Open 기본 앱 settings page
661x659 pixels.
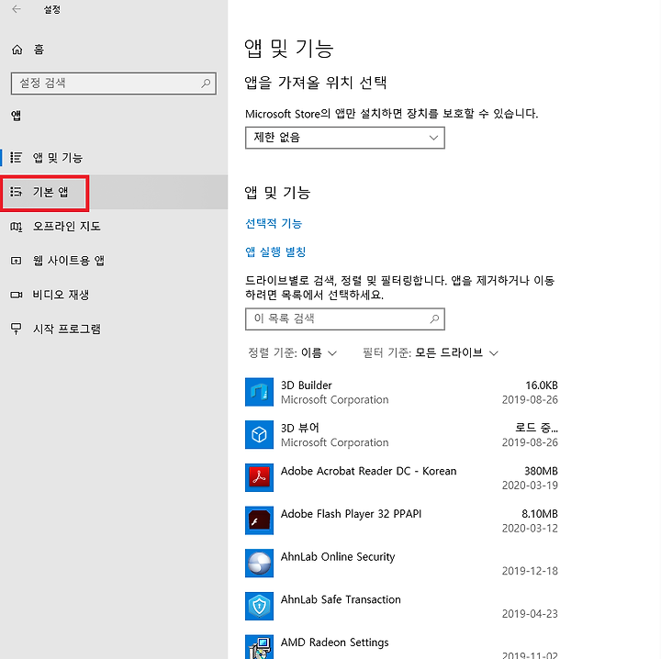point(114,192)
